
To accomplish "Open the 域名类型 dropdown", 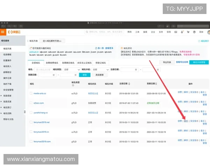I will tap(72, 70).
